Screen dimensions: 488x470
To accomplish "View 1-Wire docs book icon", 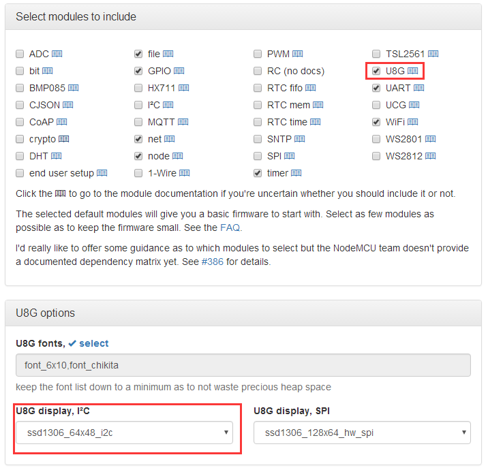I will tap(184, 173).
